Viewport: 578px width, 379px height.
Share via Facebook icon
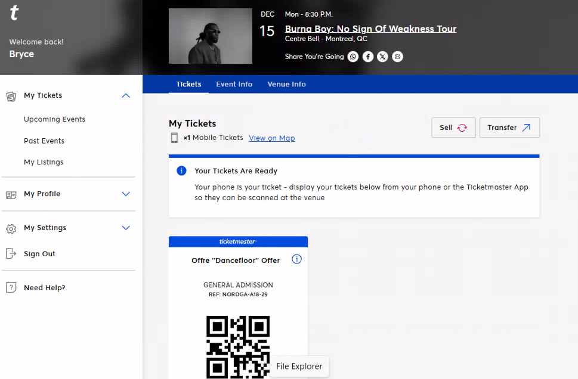tap(368, 57)
